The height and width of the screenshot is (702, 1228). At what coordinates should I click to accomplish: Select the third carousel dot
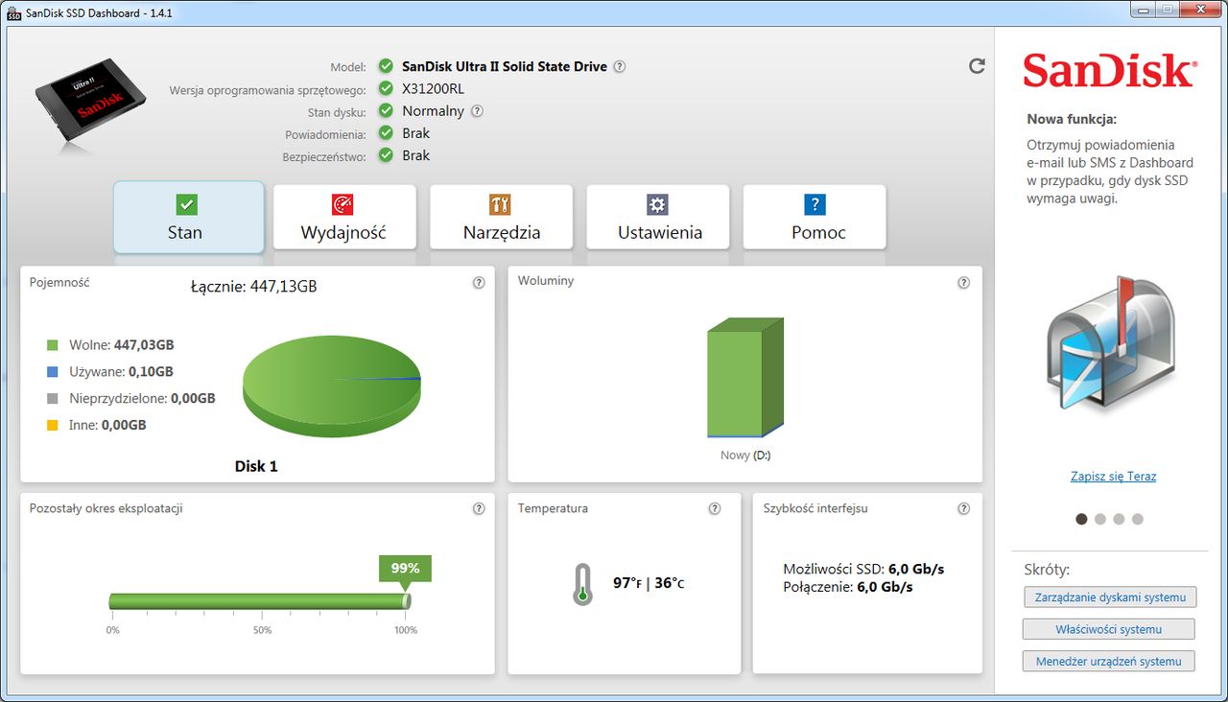pos(1119,519)
